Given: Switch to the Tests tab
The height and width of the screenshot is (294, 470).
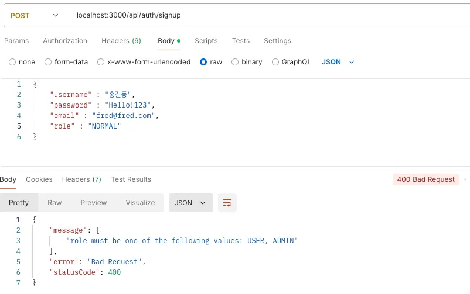Looking at the screenshot, I should tap(241, 41).
